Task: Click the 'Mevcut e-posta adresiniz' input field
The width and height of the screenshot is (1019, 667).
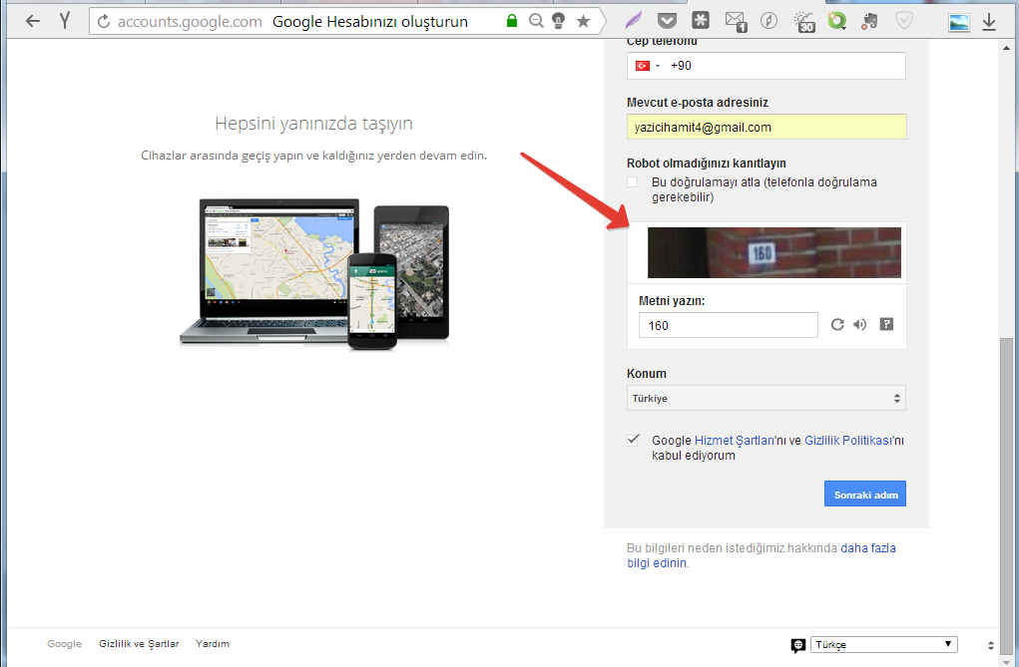Action: [x=765, y=128]
